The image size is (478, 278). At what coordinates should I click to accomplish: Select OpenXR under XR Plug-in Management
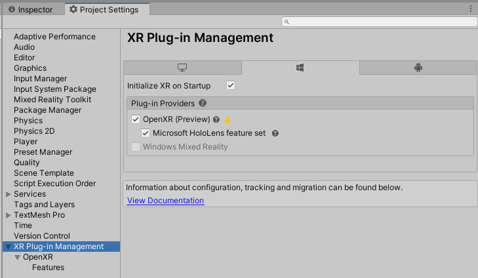(x=38, y=257)
